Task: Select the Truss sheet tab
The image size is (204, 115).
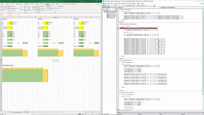Action: click(x=10, y=112)
